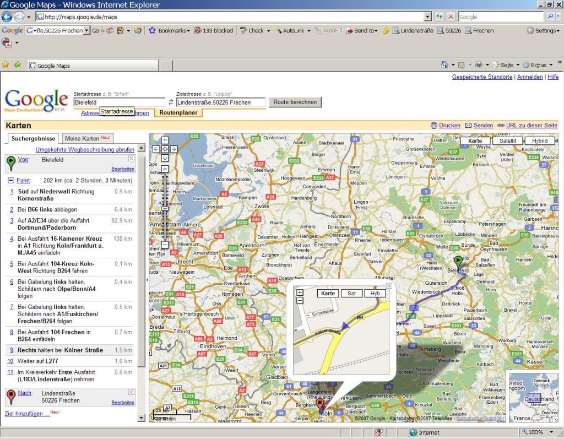
Task: Open Umgekehrte Wegbeschreibung abrufen link
Action: [85, 149]
